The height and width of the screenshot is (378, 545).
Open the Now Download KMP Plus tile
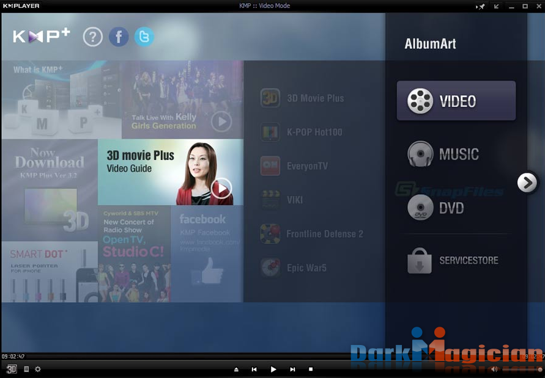pos(50,190)
